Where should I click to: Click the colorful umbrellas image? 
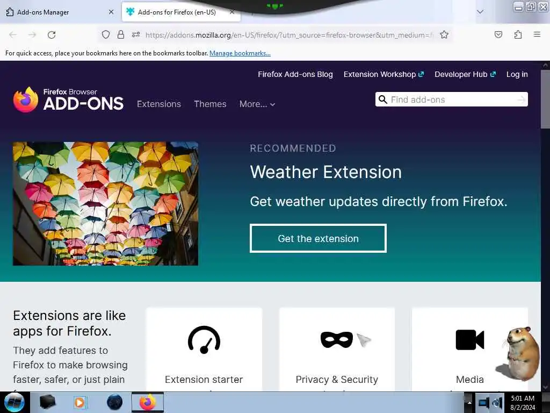pos(105,204)
